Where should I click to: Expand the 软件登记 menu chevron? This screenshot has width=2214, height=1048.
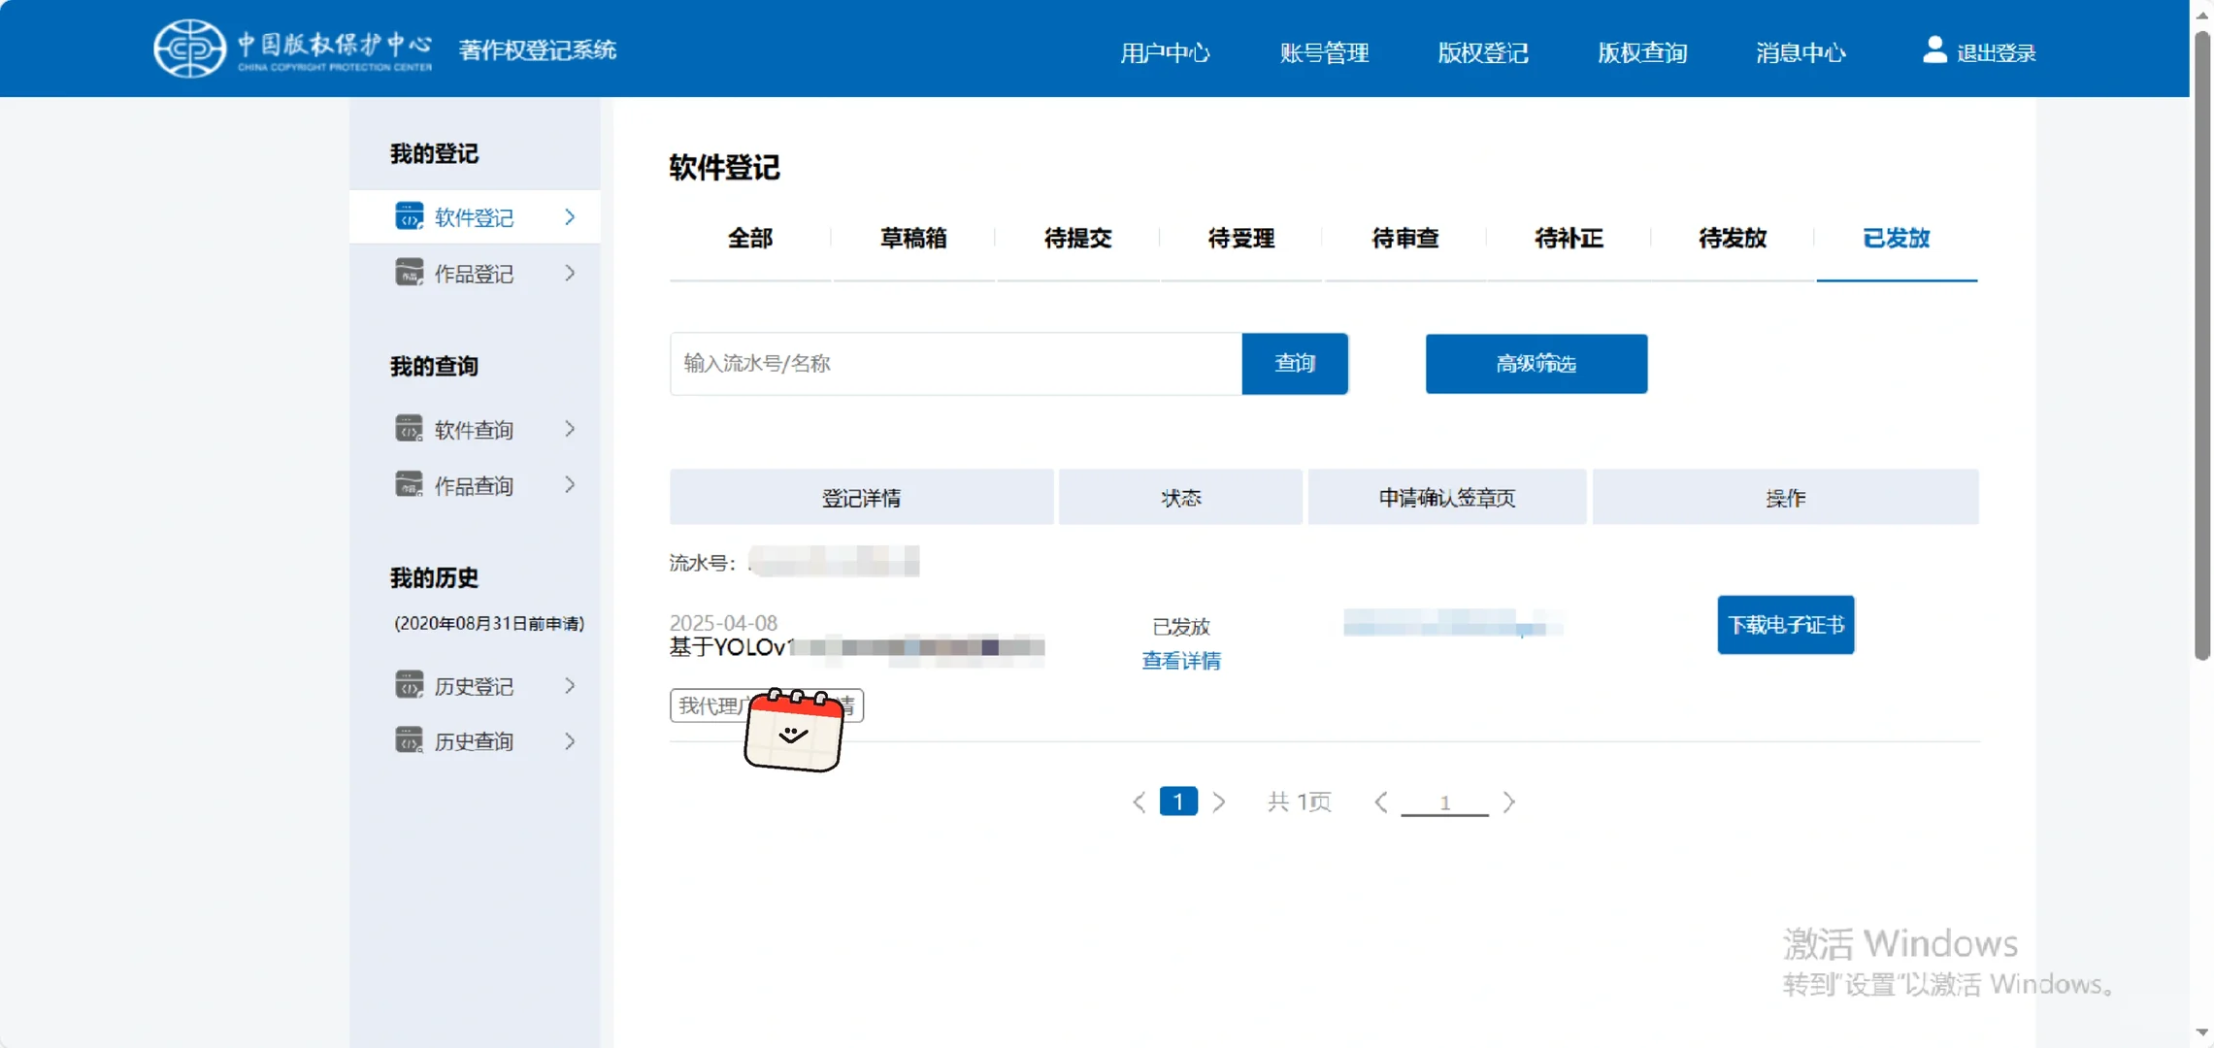(x=570, y=217)
